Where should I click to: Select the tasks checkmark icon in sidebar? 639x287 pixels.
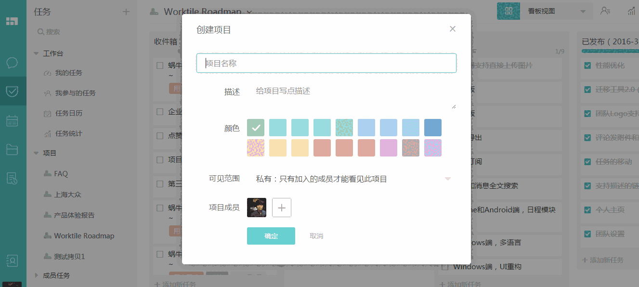coord(13,91)
